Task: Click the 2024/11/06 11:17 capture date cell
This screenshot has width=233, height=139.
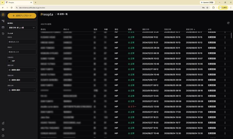Action: tap(150, 80)
